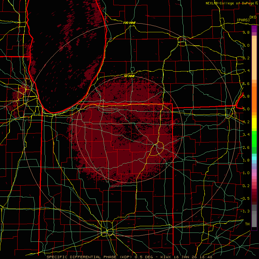
Task: Select the cyan color bar segment
Action: 254,158
